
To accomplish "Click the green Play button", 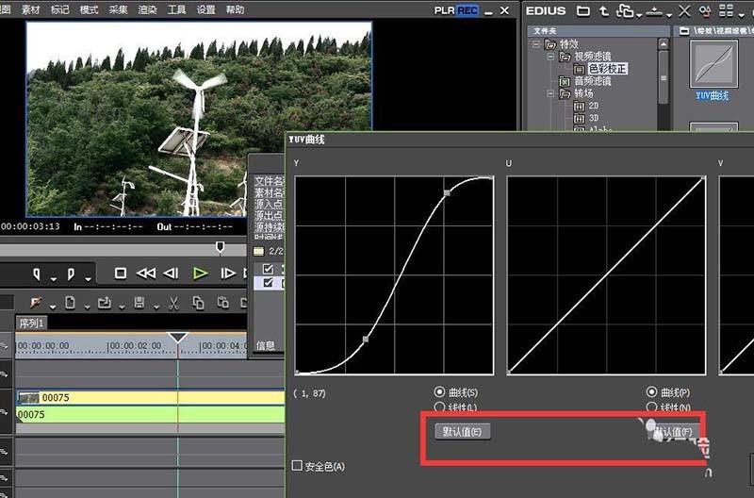I will click(x=200, y=274).
